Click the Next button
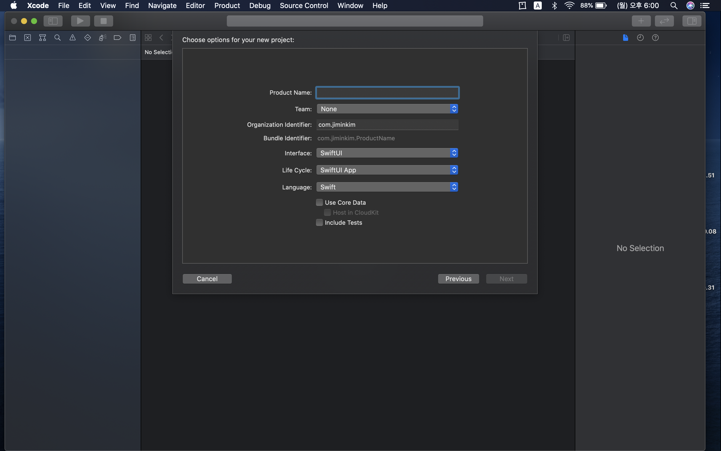Viewport: 721px width, 451px height. (506, 279)
